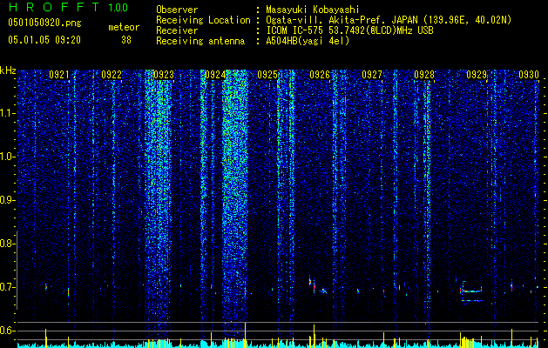
Task: Click the 0929 time marker
Action: [x=477, y=75]
